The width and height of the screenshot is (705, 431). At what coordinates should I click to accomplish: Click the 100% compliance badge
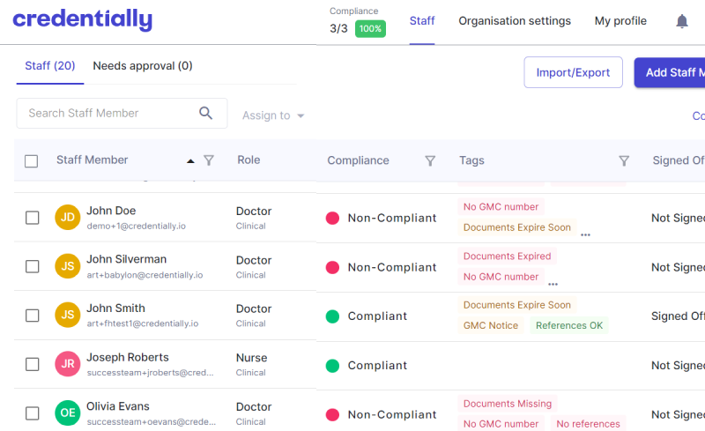click(x=370, y=29)
